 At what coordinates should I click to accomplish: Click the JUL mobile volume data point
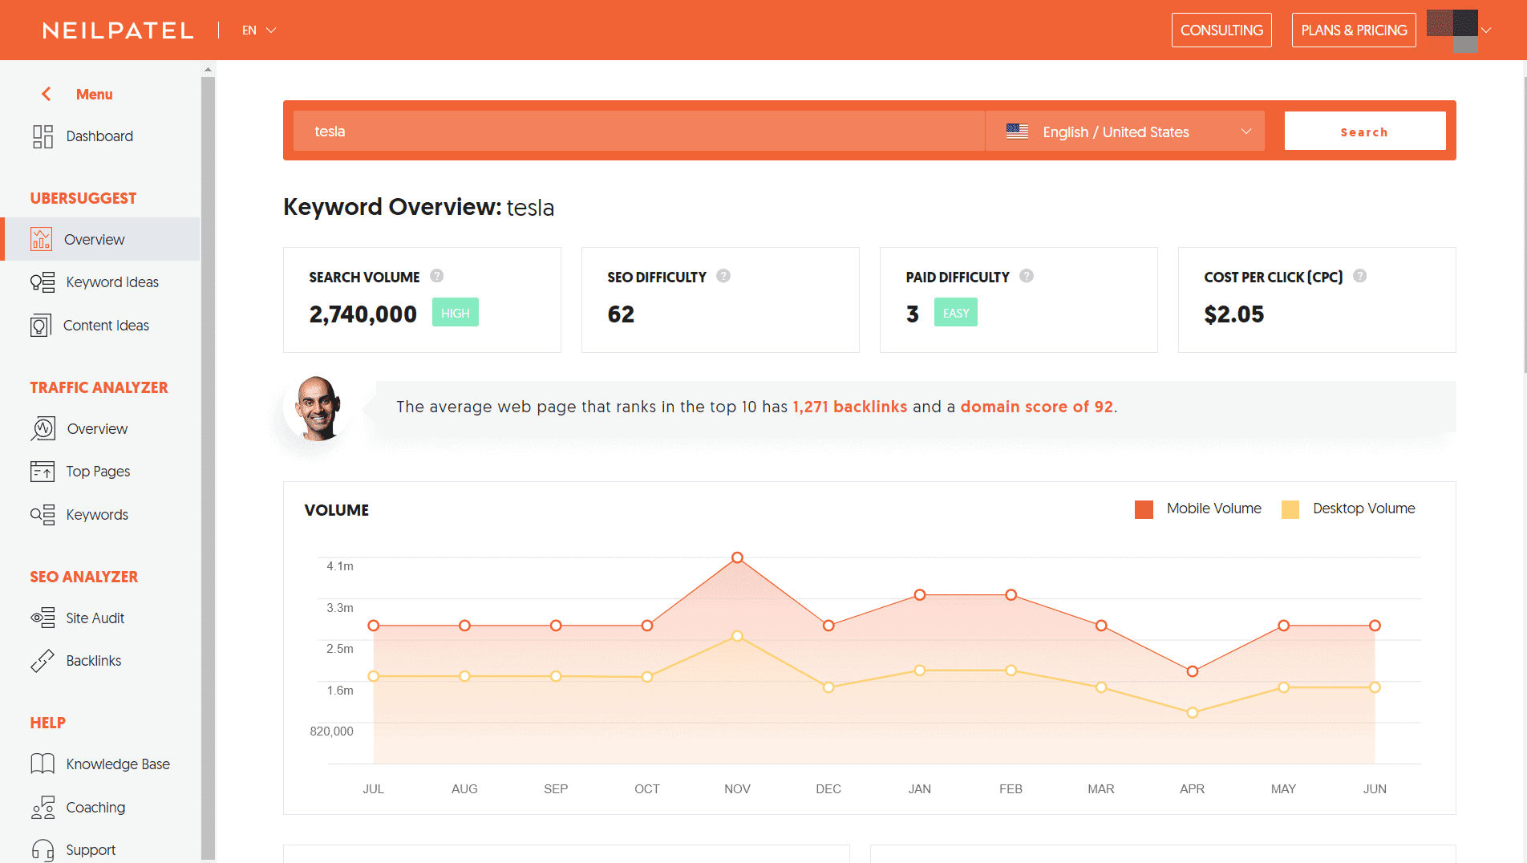pyautogui.click(x=374, y=626)
